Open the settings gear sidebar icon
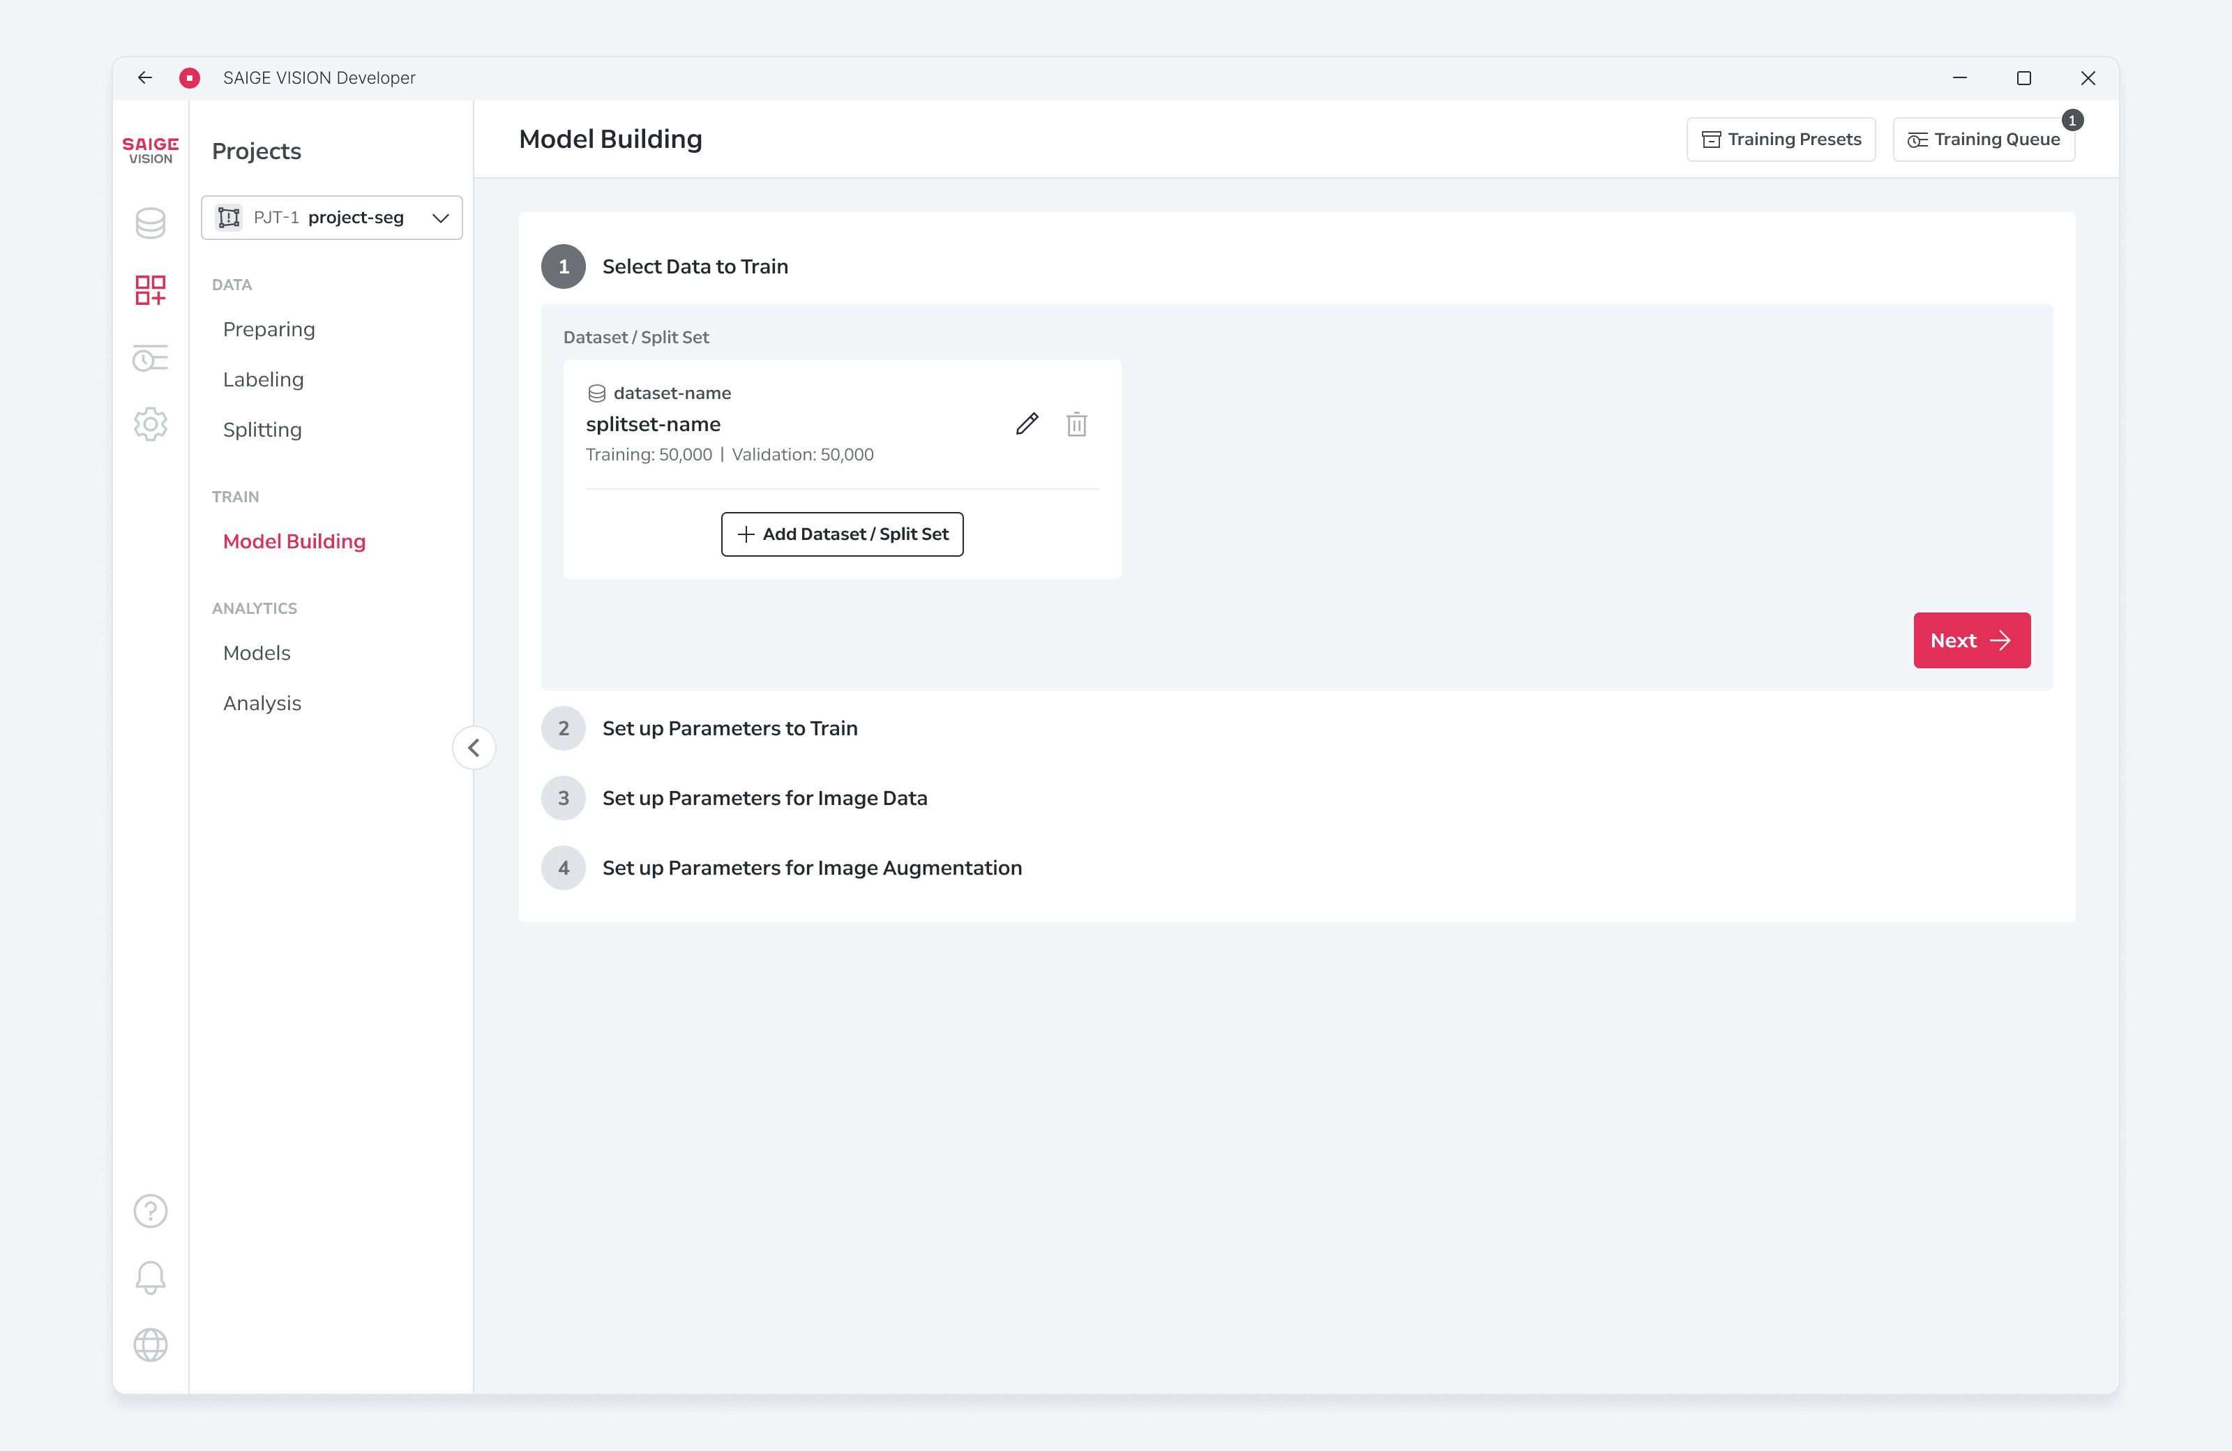The height and width of the screenshot is (1451, 2232). tap(150, 424)
